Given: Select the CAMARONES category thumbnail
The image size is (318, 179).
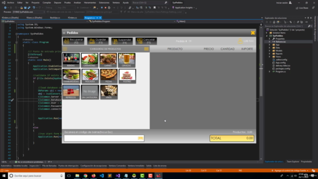Looking at the screenshot, I should pos(89,60).
